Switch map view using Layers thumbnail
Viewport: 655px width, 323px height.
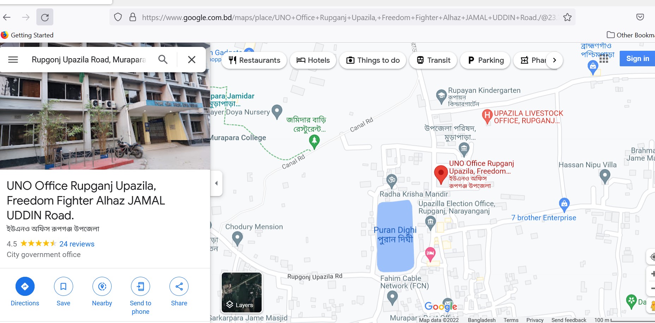click(242, 292)
